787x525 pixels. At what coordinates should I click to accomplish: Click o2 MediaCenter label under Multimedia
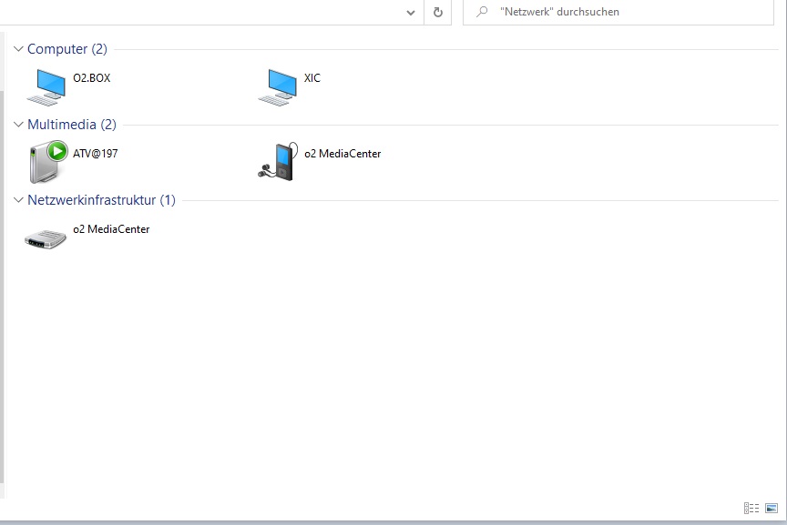click(x=342, y=154)
